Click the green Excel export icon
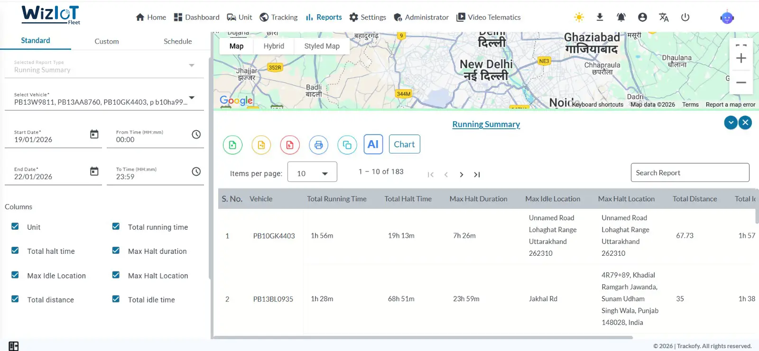The width and height of the screenshot is (759, 351). pyautogui.click(x=232, y=145)
